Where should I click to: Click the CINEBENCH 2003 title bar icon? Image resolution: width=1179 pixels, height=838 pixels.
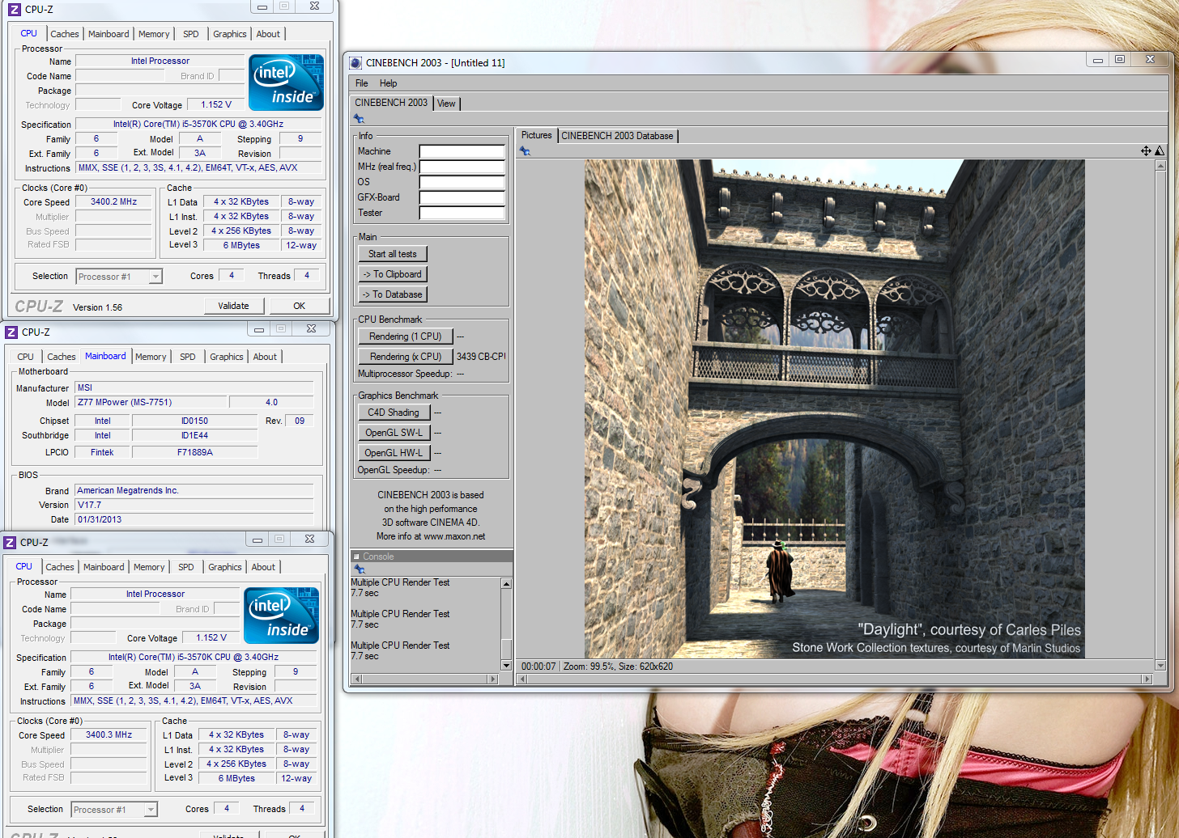coord(355,63)
